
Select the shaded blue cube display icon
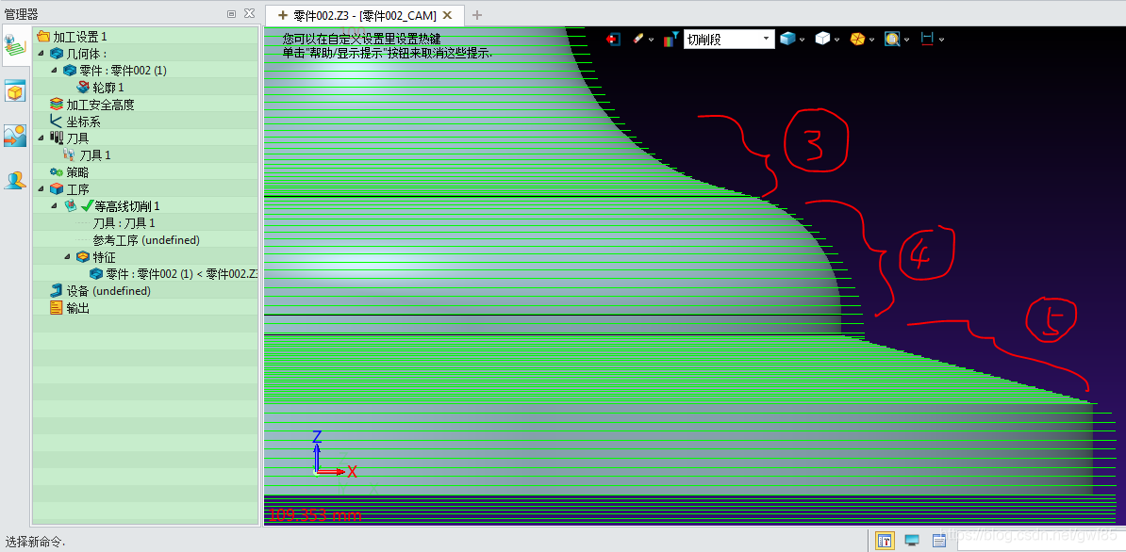(787, 40)
